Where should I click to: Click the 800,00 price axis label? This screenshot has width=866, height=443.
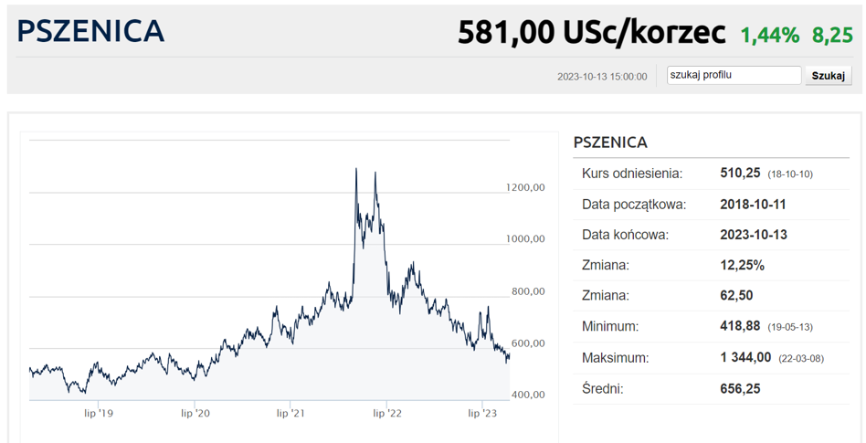click(525, 291)
